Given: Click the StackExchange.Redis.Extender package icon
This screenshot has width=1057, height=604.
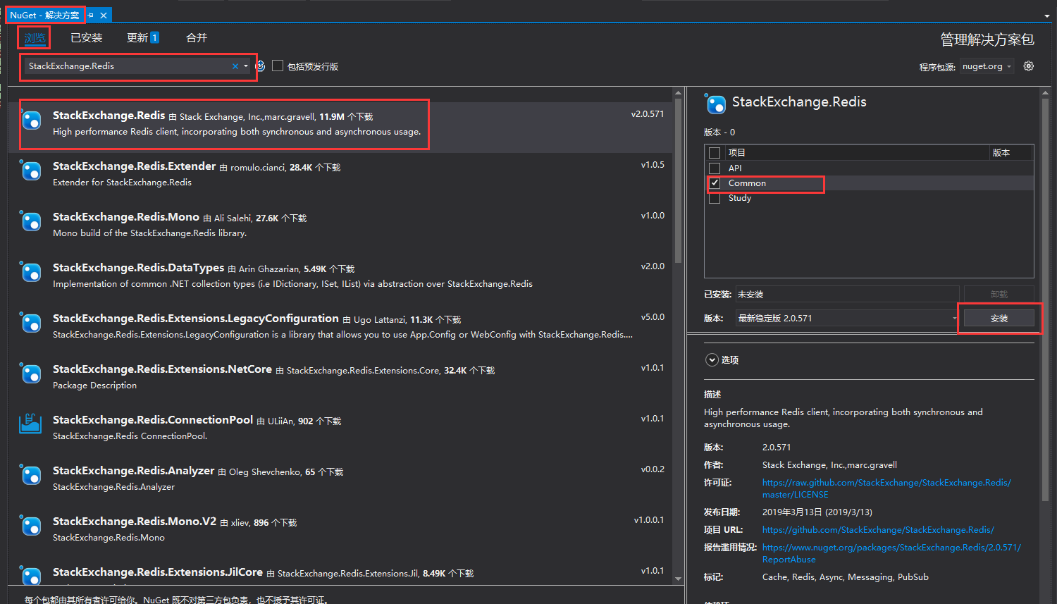Looking at the screenshot, I should coord(30,171).
